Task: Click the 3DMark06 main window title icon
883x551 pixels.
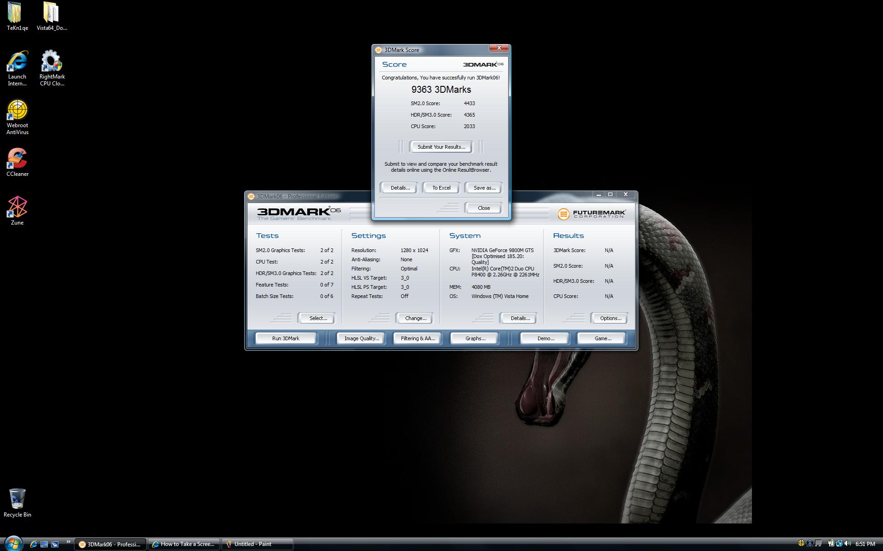Action: click(251, 197)
